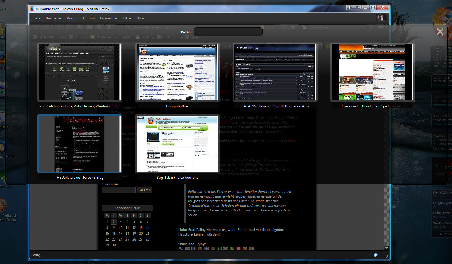The image size is (452, 264).
Task: Open the CATALYST Drivers Rage3D tab thumbnail
Action: coord(275,72)
